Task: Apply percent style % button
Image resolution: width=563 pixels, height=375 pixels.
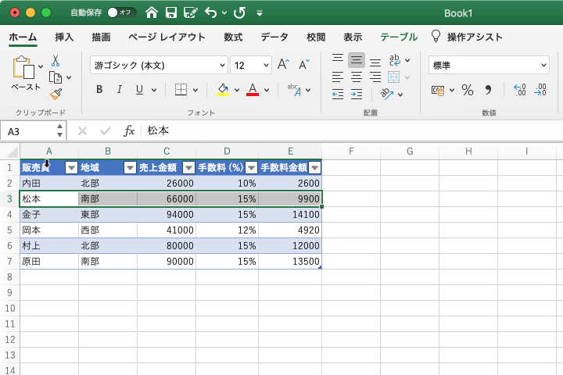Action: (467, 90)
